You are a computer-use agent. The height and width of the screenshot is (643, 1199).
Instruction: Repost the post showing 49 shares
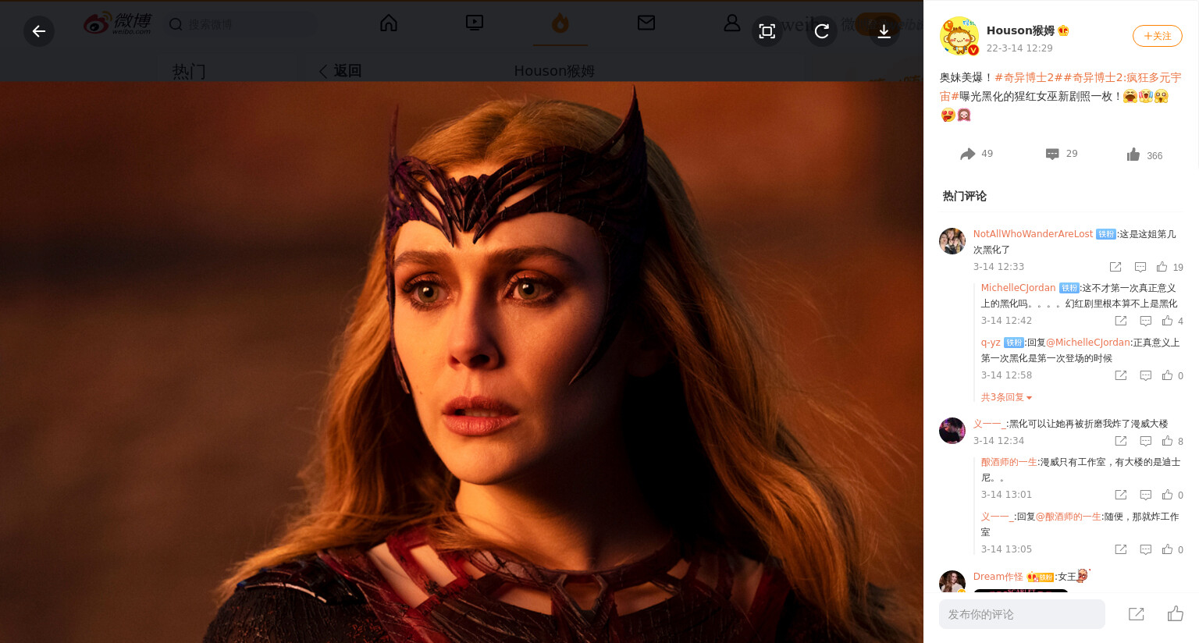(977, 154)
